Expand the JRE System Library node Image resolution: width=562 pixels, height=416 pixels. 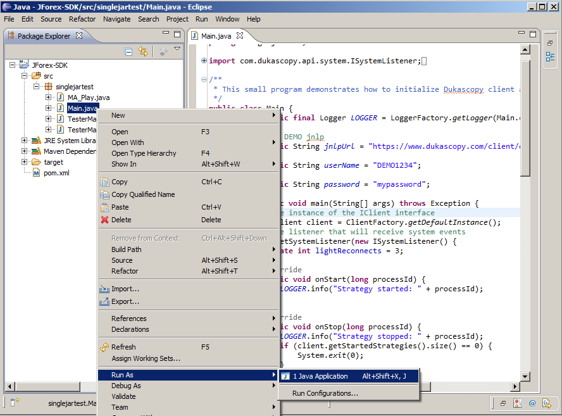(25, 141)
